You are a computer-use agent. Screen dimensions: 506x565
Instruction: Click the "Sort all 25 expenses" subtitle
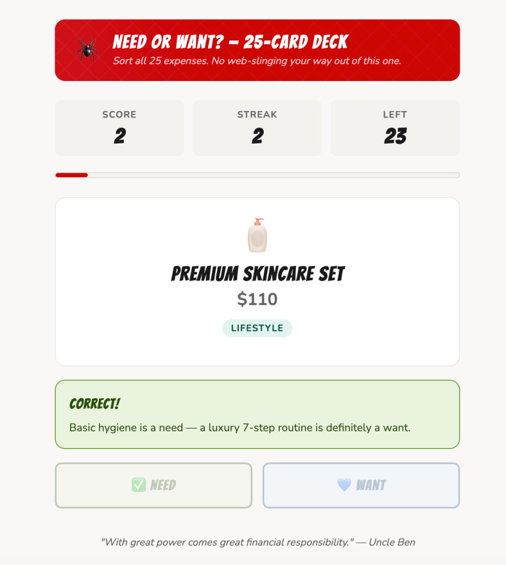(257, 61)
